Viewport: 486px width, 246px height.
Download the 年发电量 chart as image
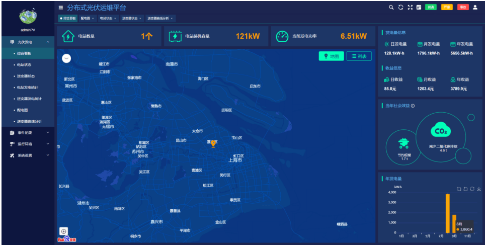[478, 189]
